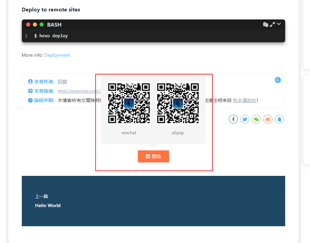310x243 pixels.
Task: Expand the BASH code block to fullscreen
Action: 272,25
